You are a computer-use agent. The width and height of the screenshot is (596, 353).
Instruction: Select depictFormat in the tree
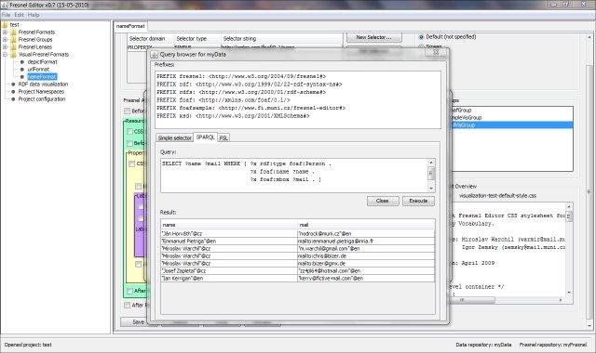click(42, 62)
